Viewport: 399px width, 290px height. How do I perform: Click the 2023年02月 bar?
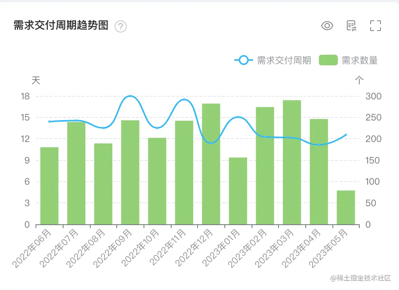tap(265, 166)
